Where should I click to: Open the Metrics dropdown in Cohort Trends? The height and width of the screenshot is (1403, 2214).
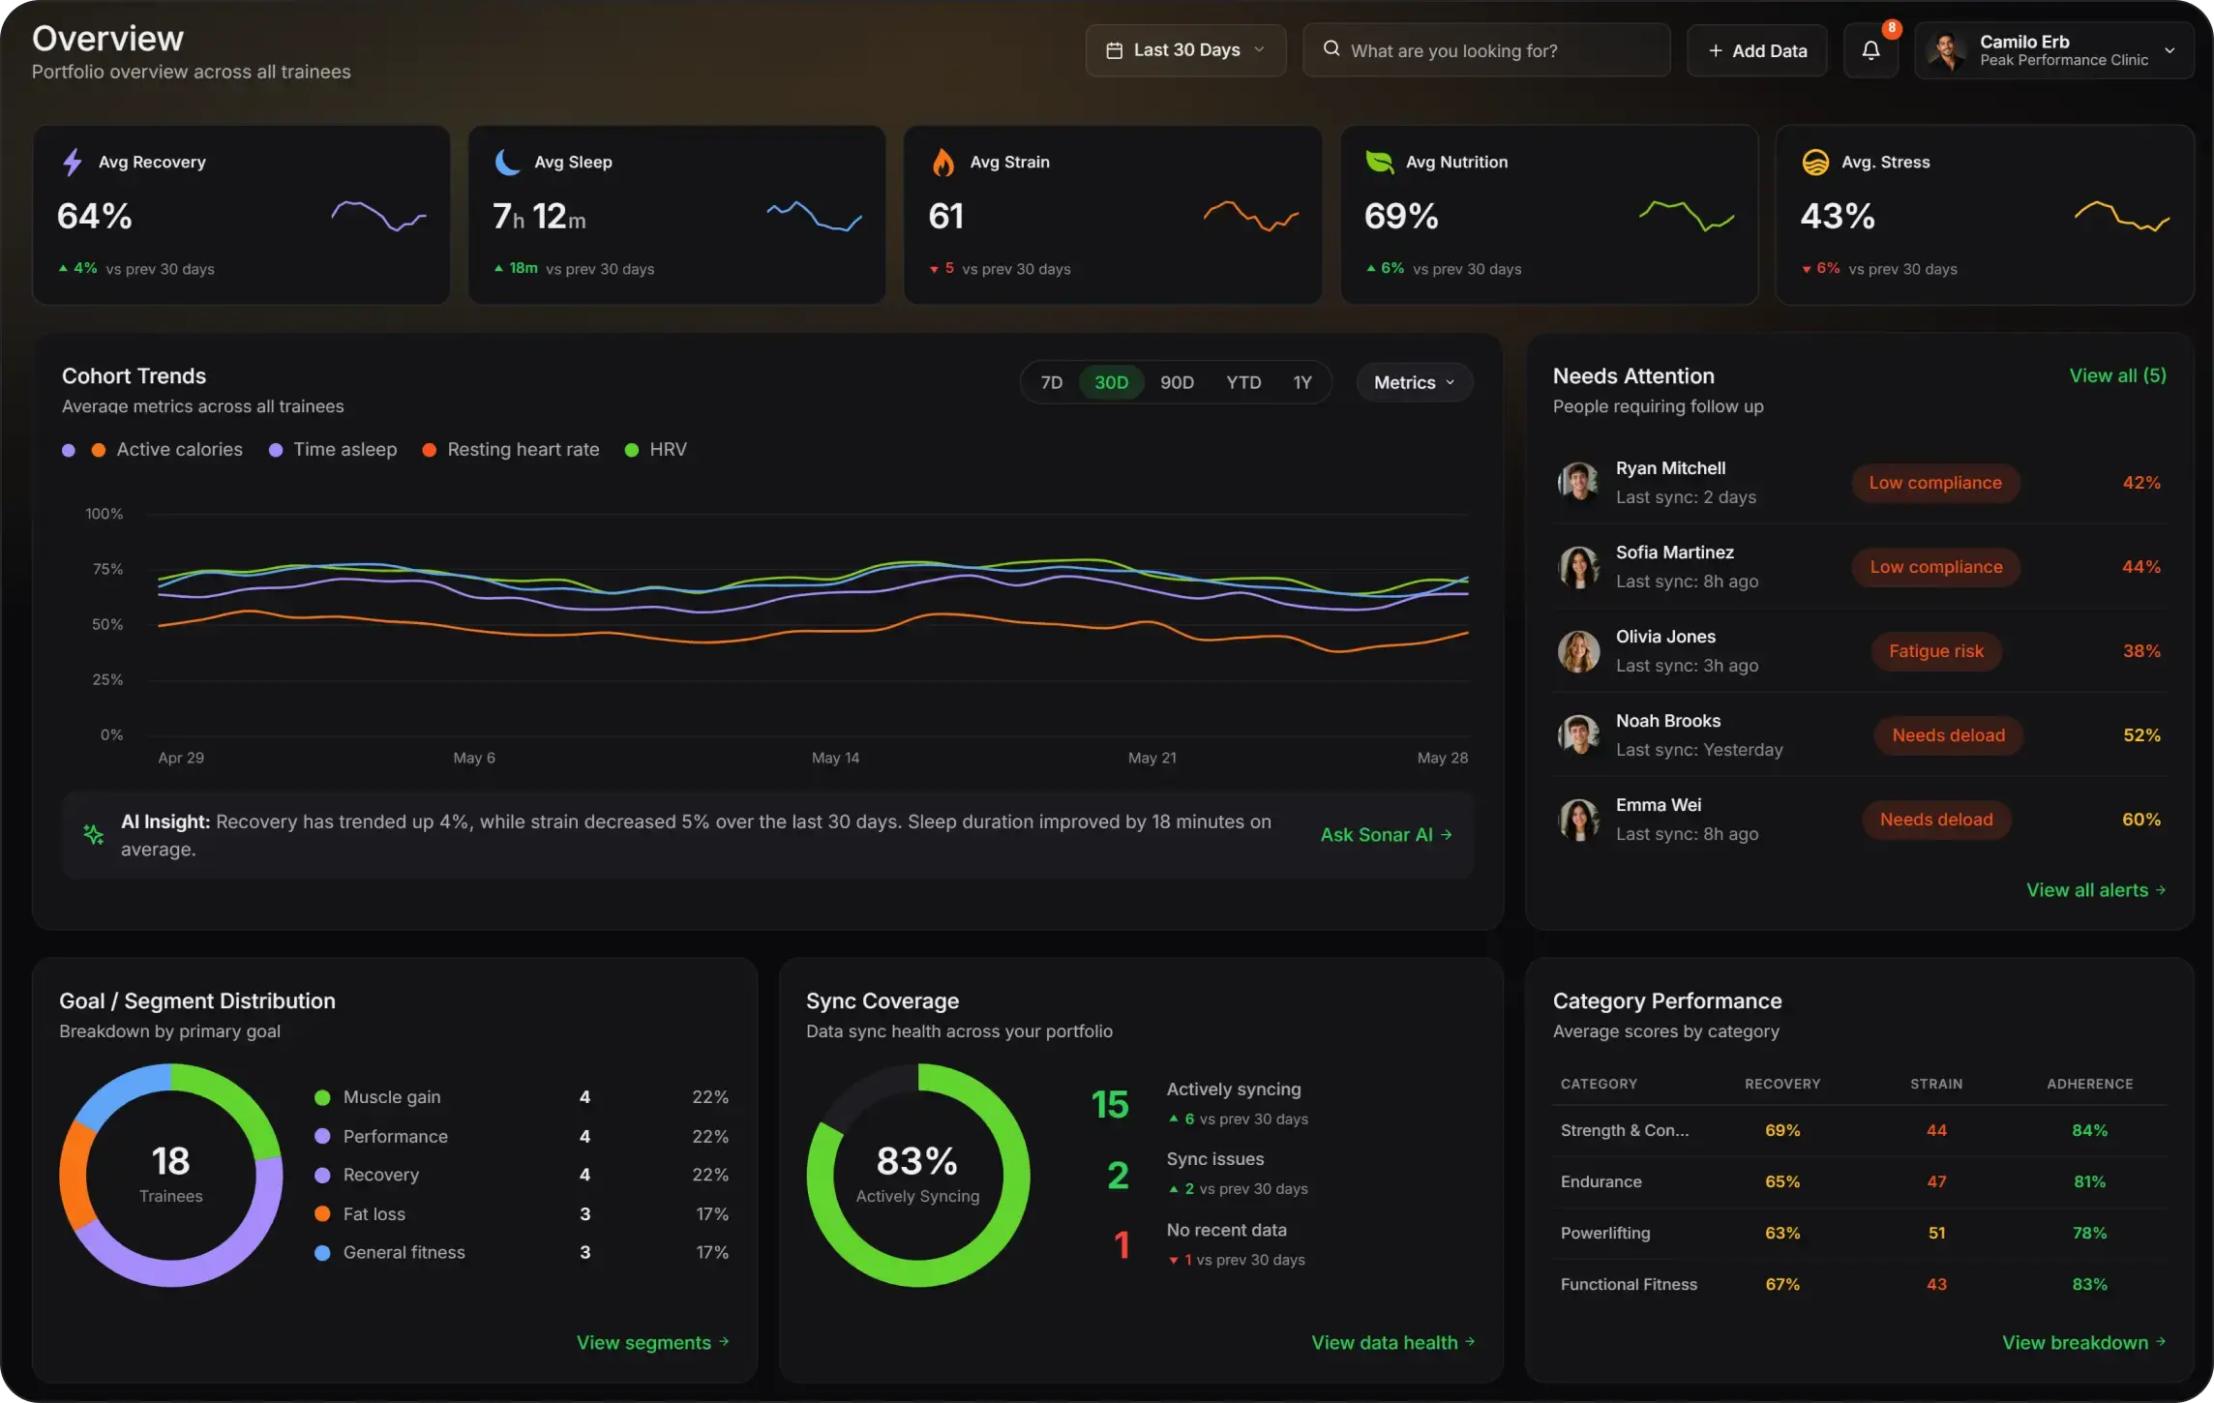coord(1415,382)
